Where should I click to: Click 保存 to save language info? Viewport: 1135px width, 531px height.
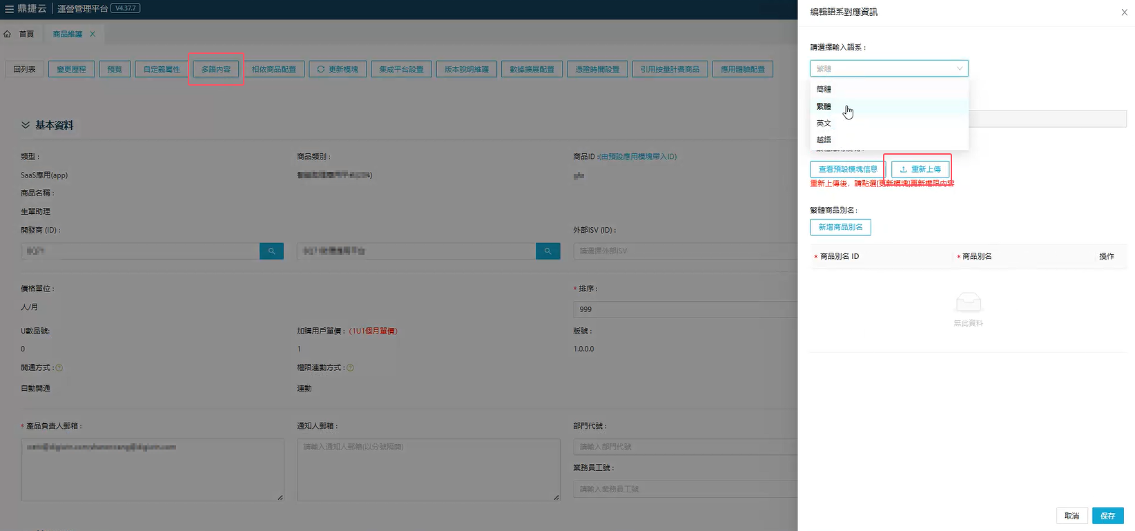[x=1108, y=516]
